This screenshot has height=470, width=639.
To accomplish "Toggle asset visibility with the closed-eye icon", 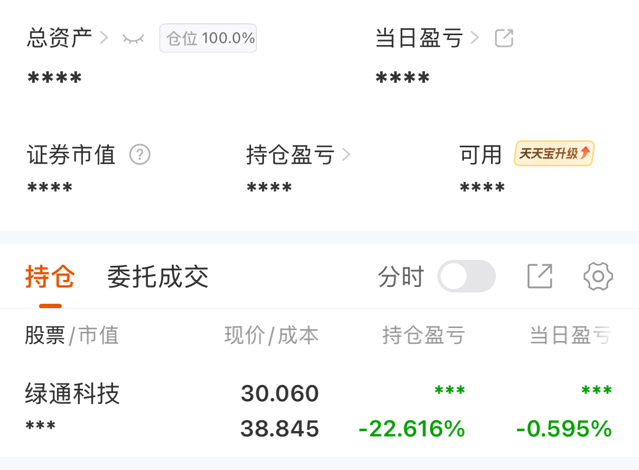I will 133,38.
